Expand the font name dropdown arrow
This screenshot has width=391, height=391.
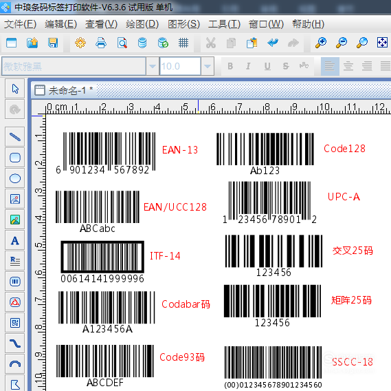pyautogui.click(x=153, y=66)
